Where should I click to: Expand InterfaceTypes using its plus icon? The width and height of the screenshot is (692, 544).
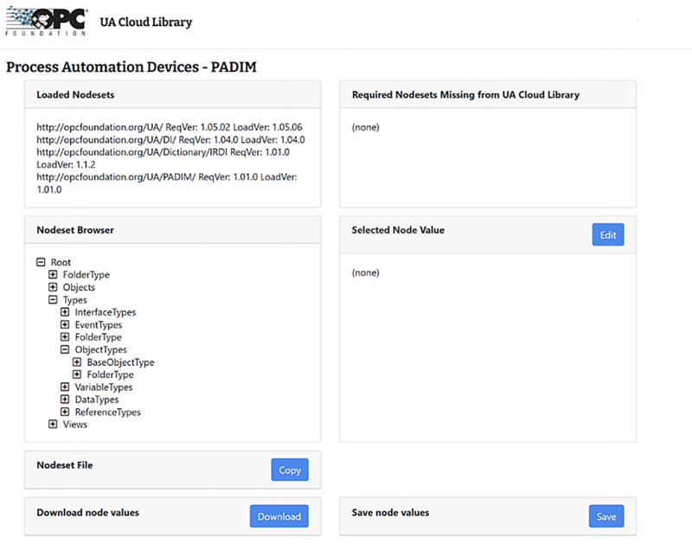tap(65, 312)
